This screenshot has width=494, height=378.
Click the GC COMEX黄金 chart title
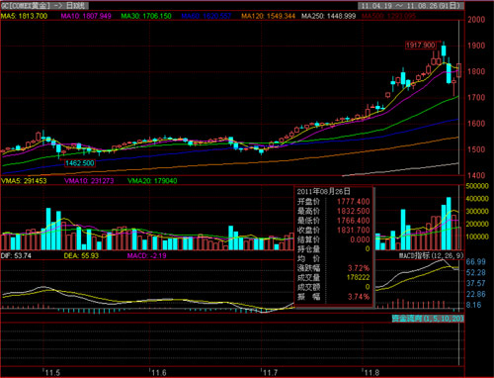(x=43, y=6)
